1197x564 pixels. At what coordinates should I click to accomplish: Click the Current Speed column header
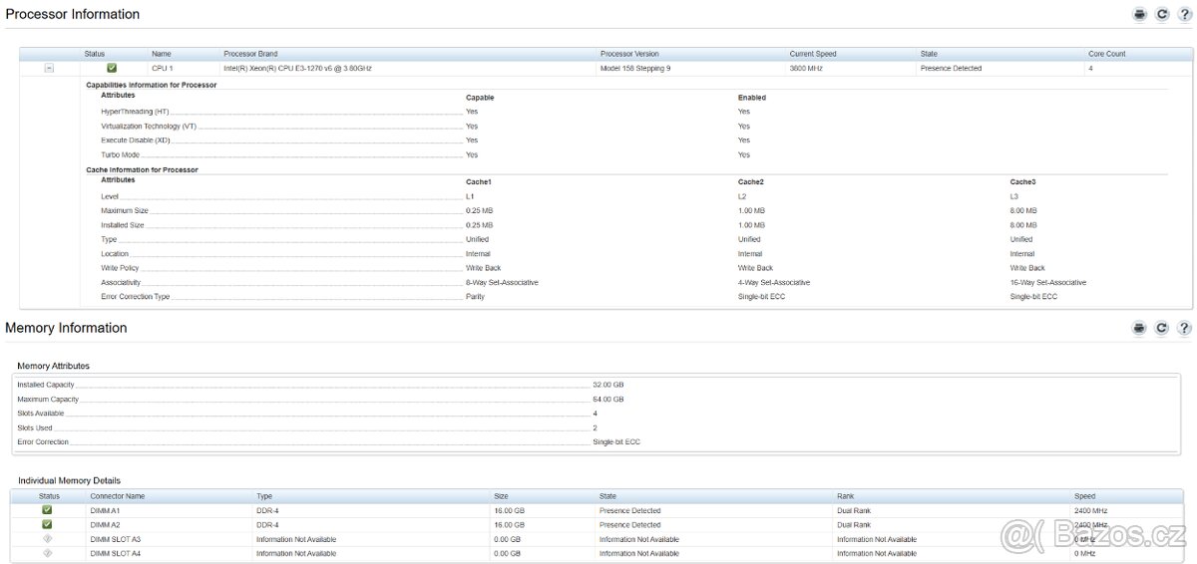813,54
